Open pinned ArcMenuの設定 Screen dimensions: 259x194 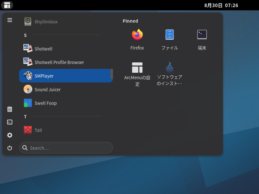137,74
